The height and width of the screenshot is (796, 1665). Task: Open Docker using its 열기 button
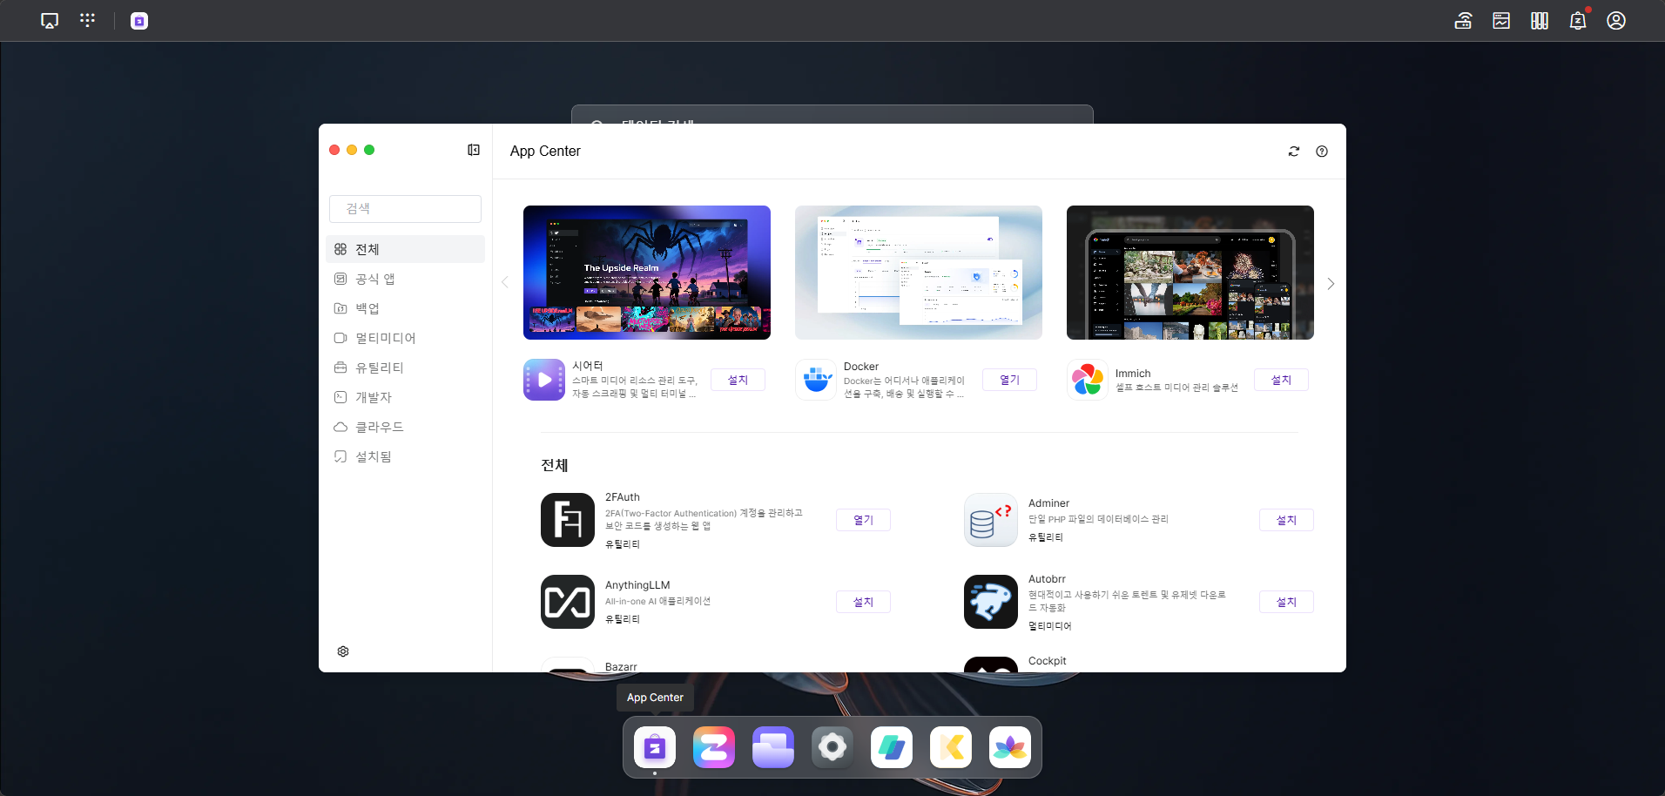coord(1009,380)
